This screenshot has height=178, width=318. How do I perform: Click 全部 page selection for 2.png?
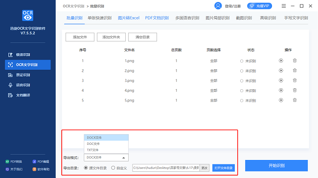[x=214, y=71]
